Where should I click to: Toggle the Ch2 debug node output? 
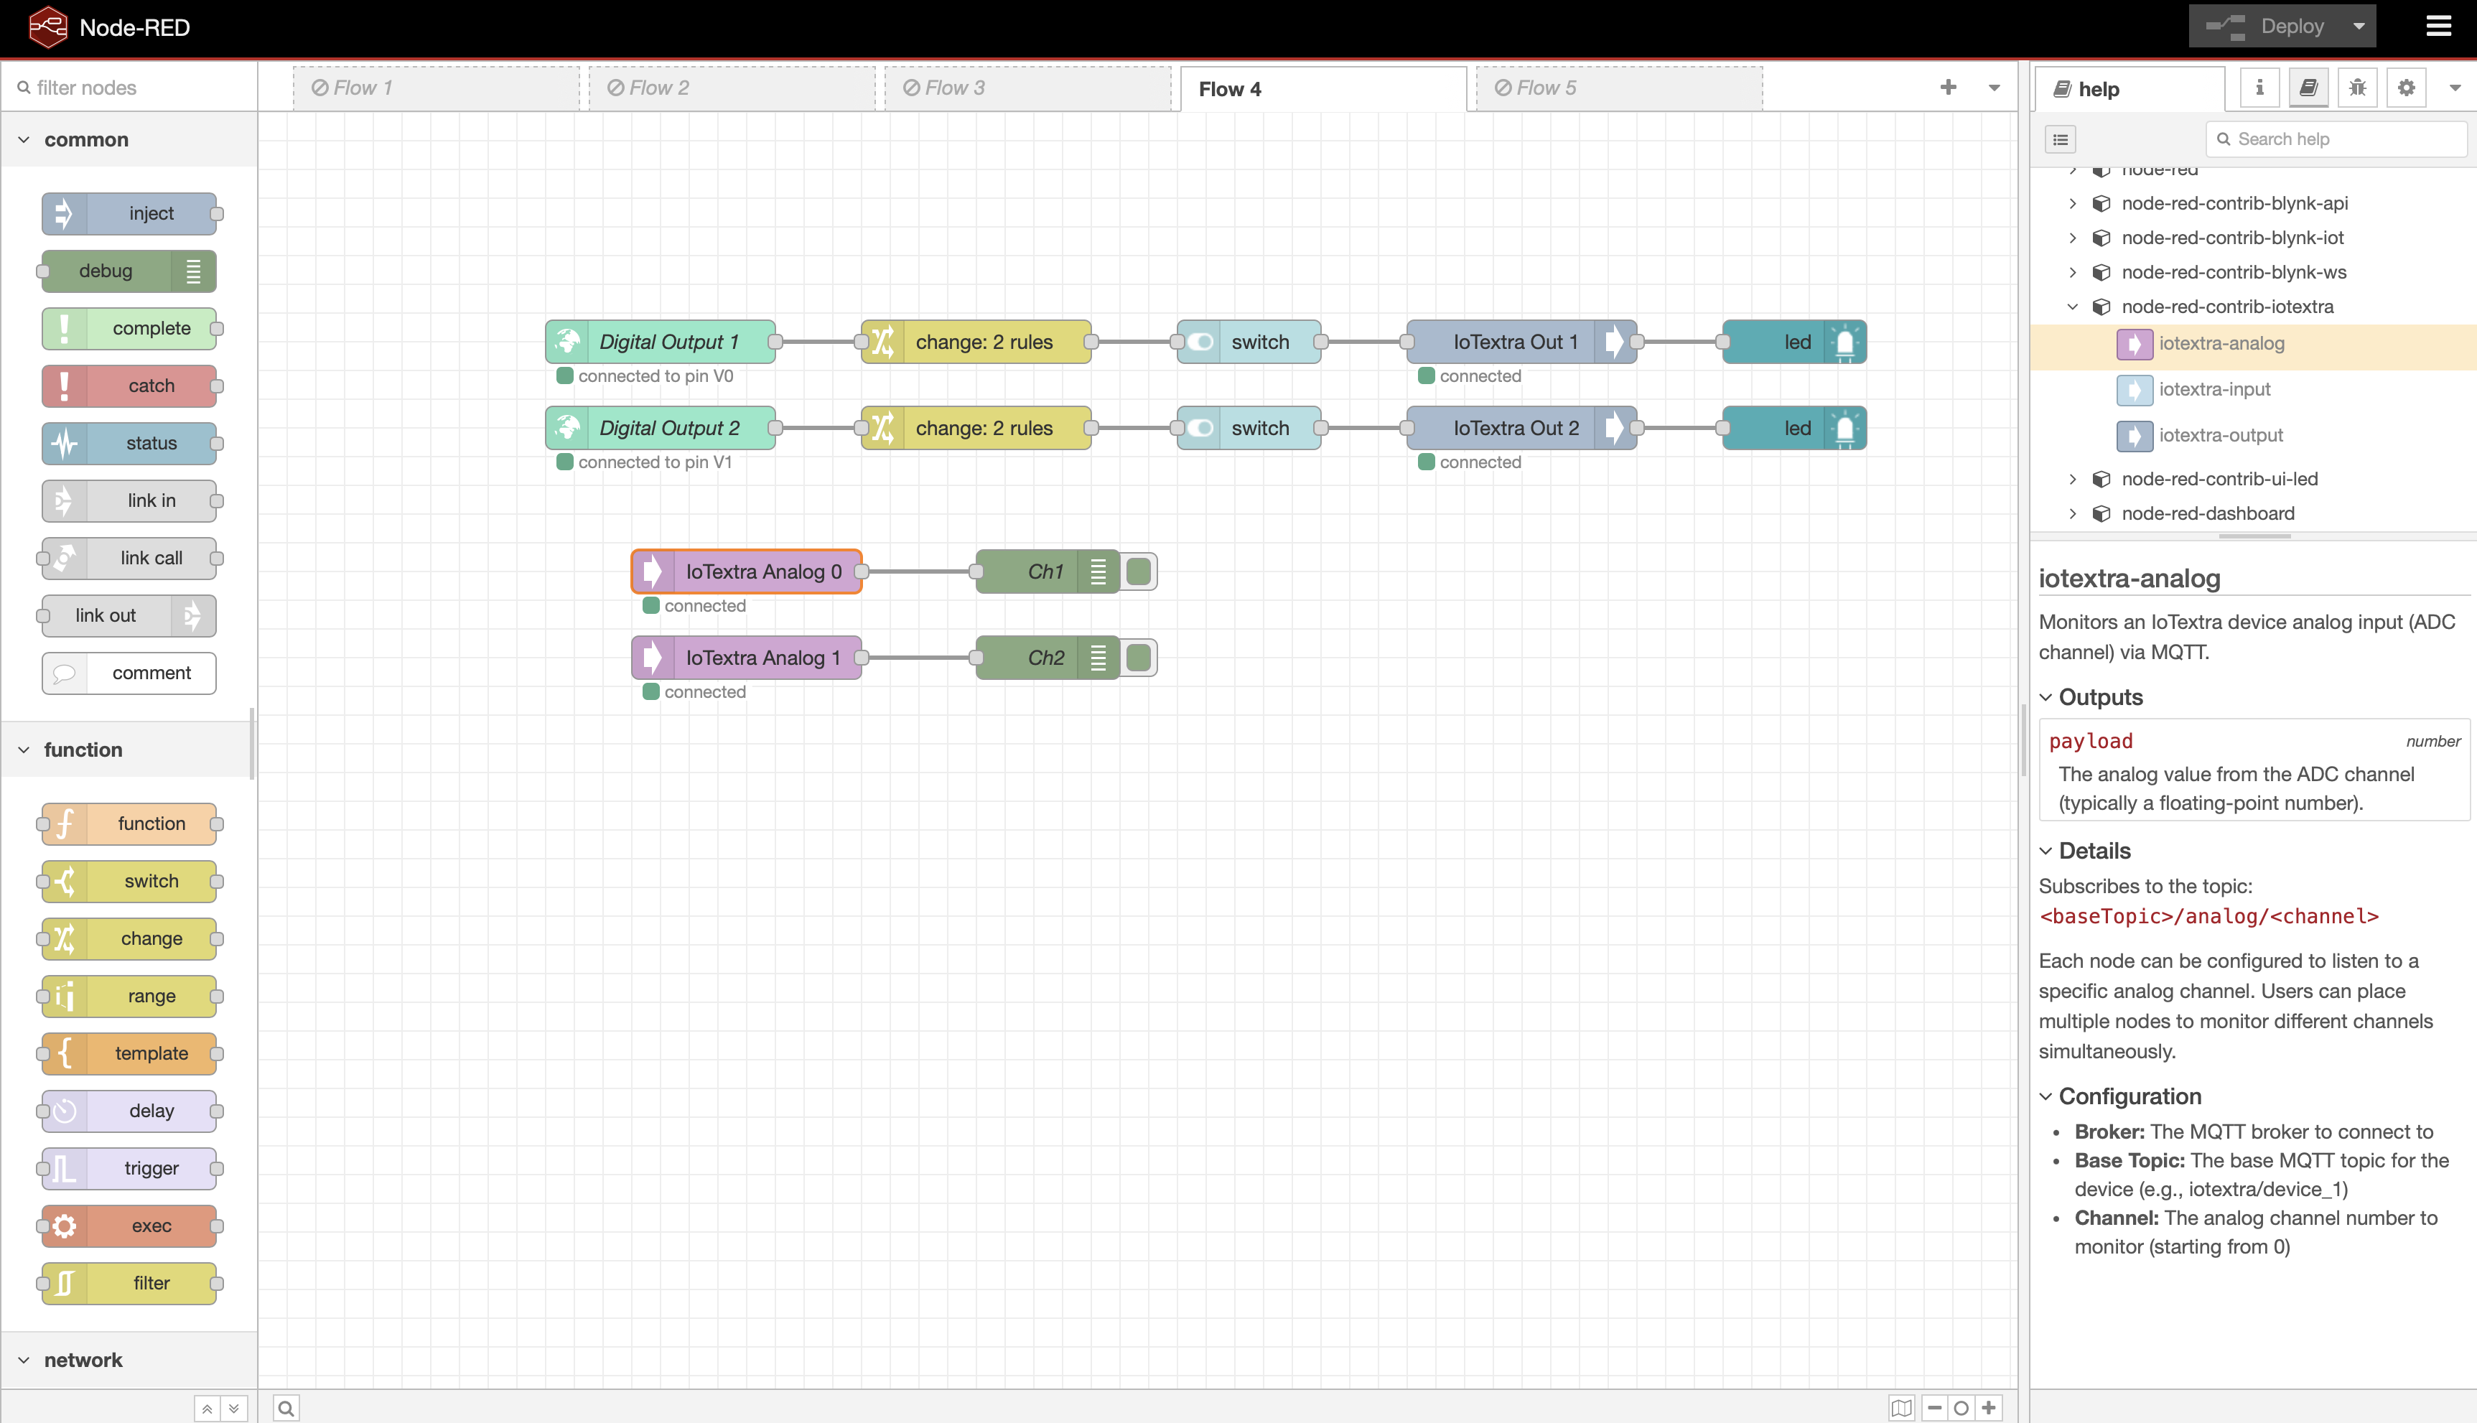tap(1139, 658)
